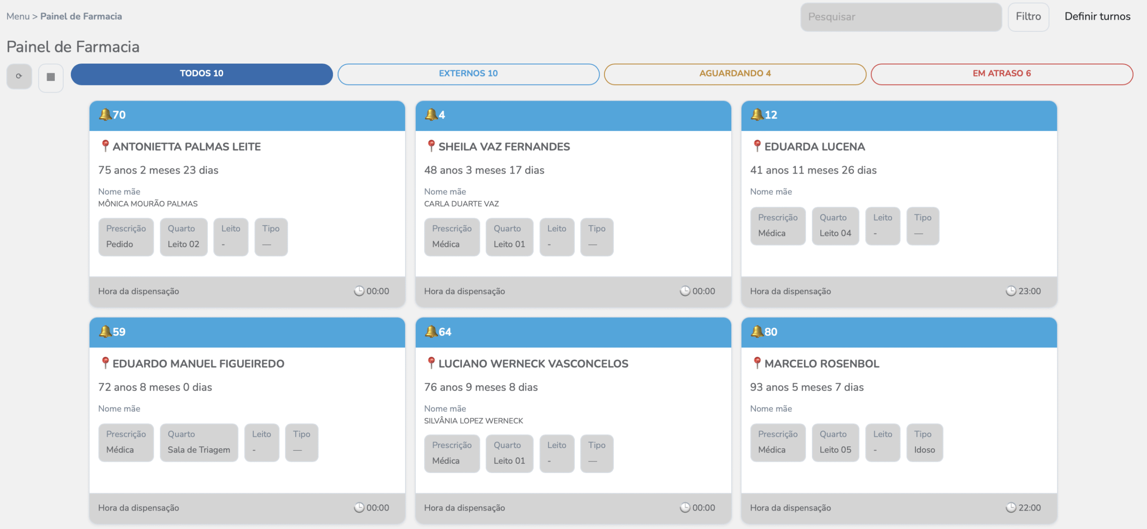Filter by EM ATRASO 6
Viewport: 1147px width, 529px height.
click(1001, 74)
